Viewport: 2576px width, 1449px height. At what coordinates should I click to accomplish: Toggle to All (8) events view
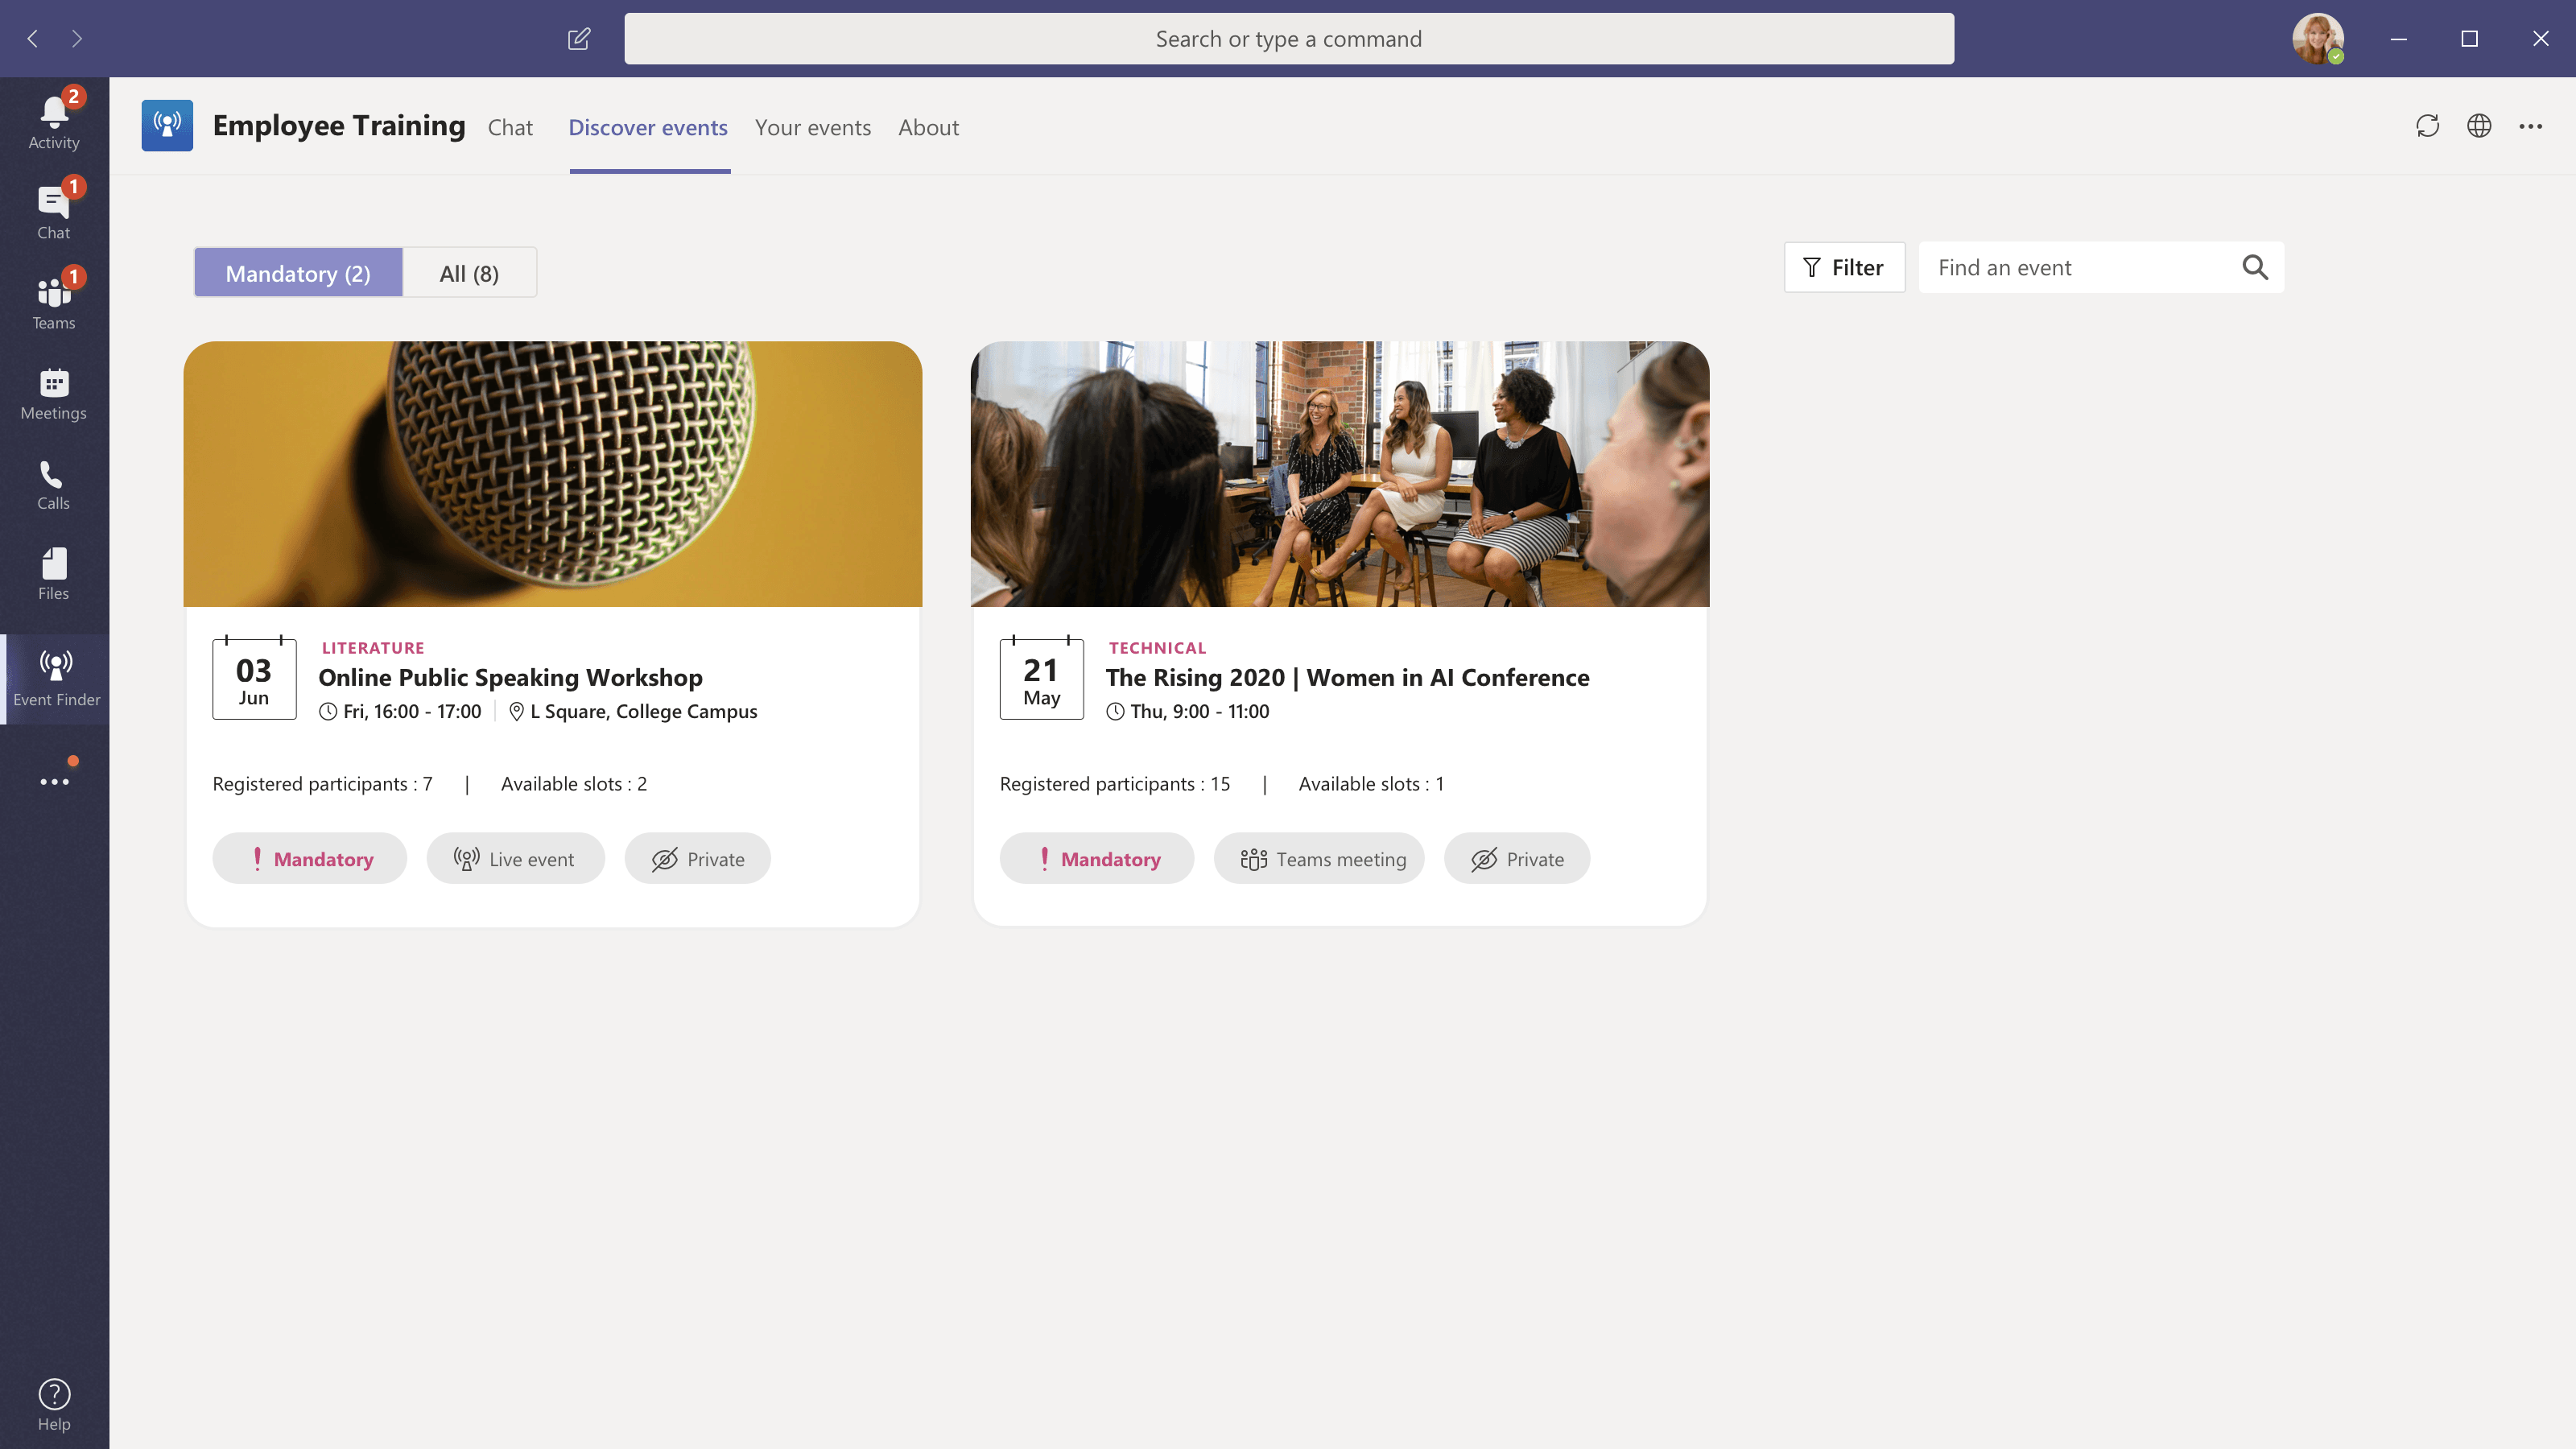point(469,272)
